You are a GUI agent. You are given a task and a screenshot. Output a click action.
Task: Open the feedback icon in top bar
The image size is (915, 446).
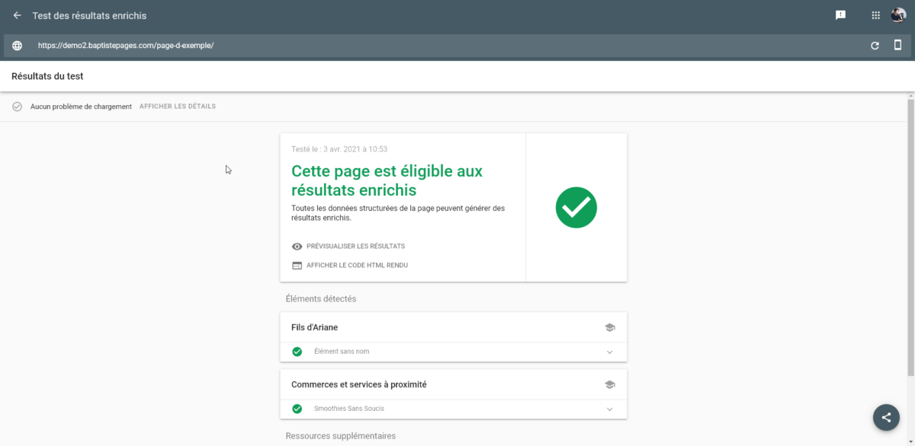(x=840, y=15)
